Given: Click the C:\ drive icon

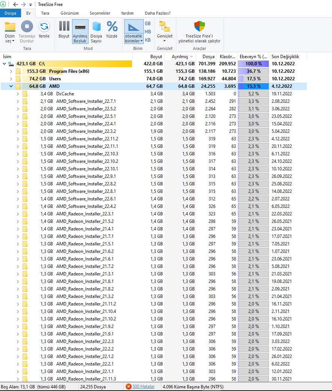Looking at the screenshot, I should tap(11, 64).
